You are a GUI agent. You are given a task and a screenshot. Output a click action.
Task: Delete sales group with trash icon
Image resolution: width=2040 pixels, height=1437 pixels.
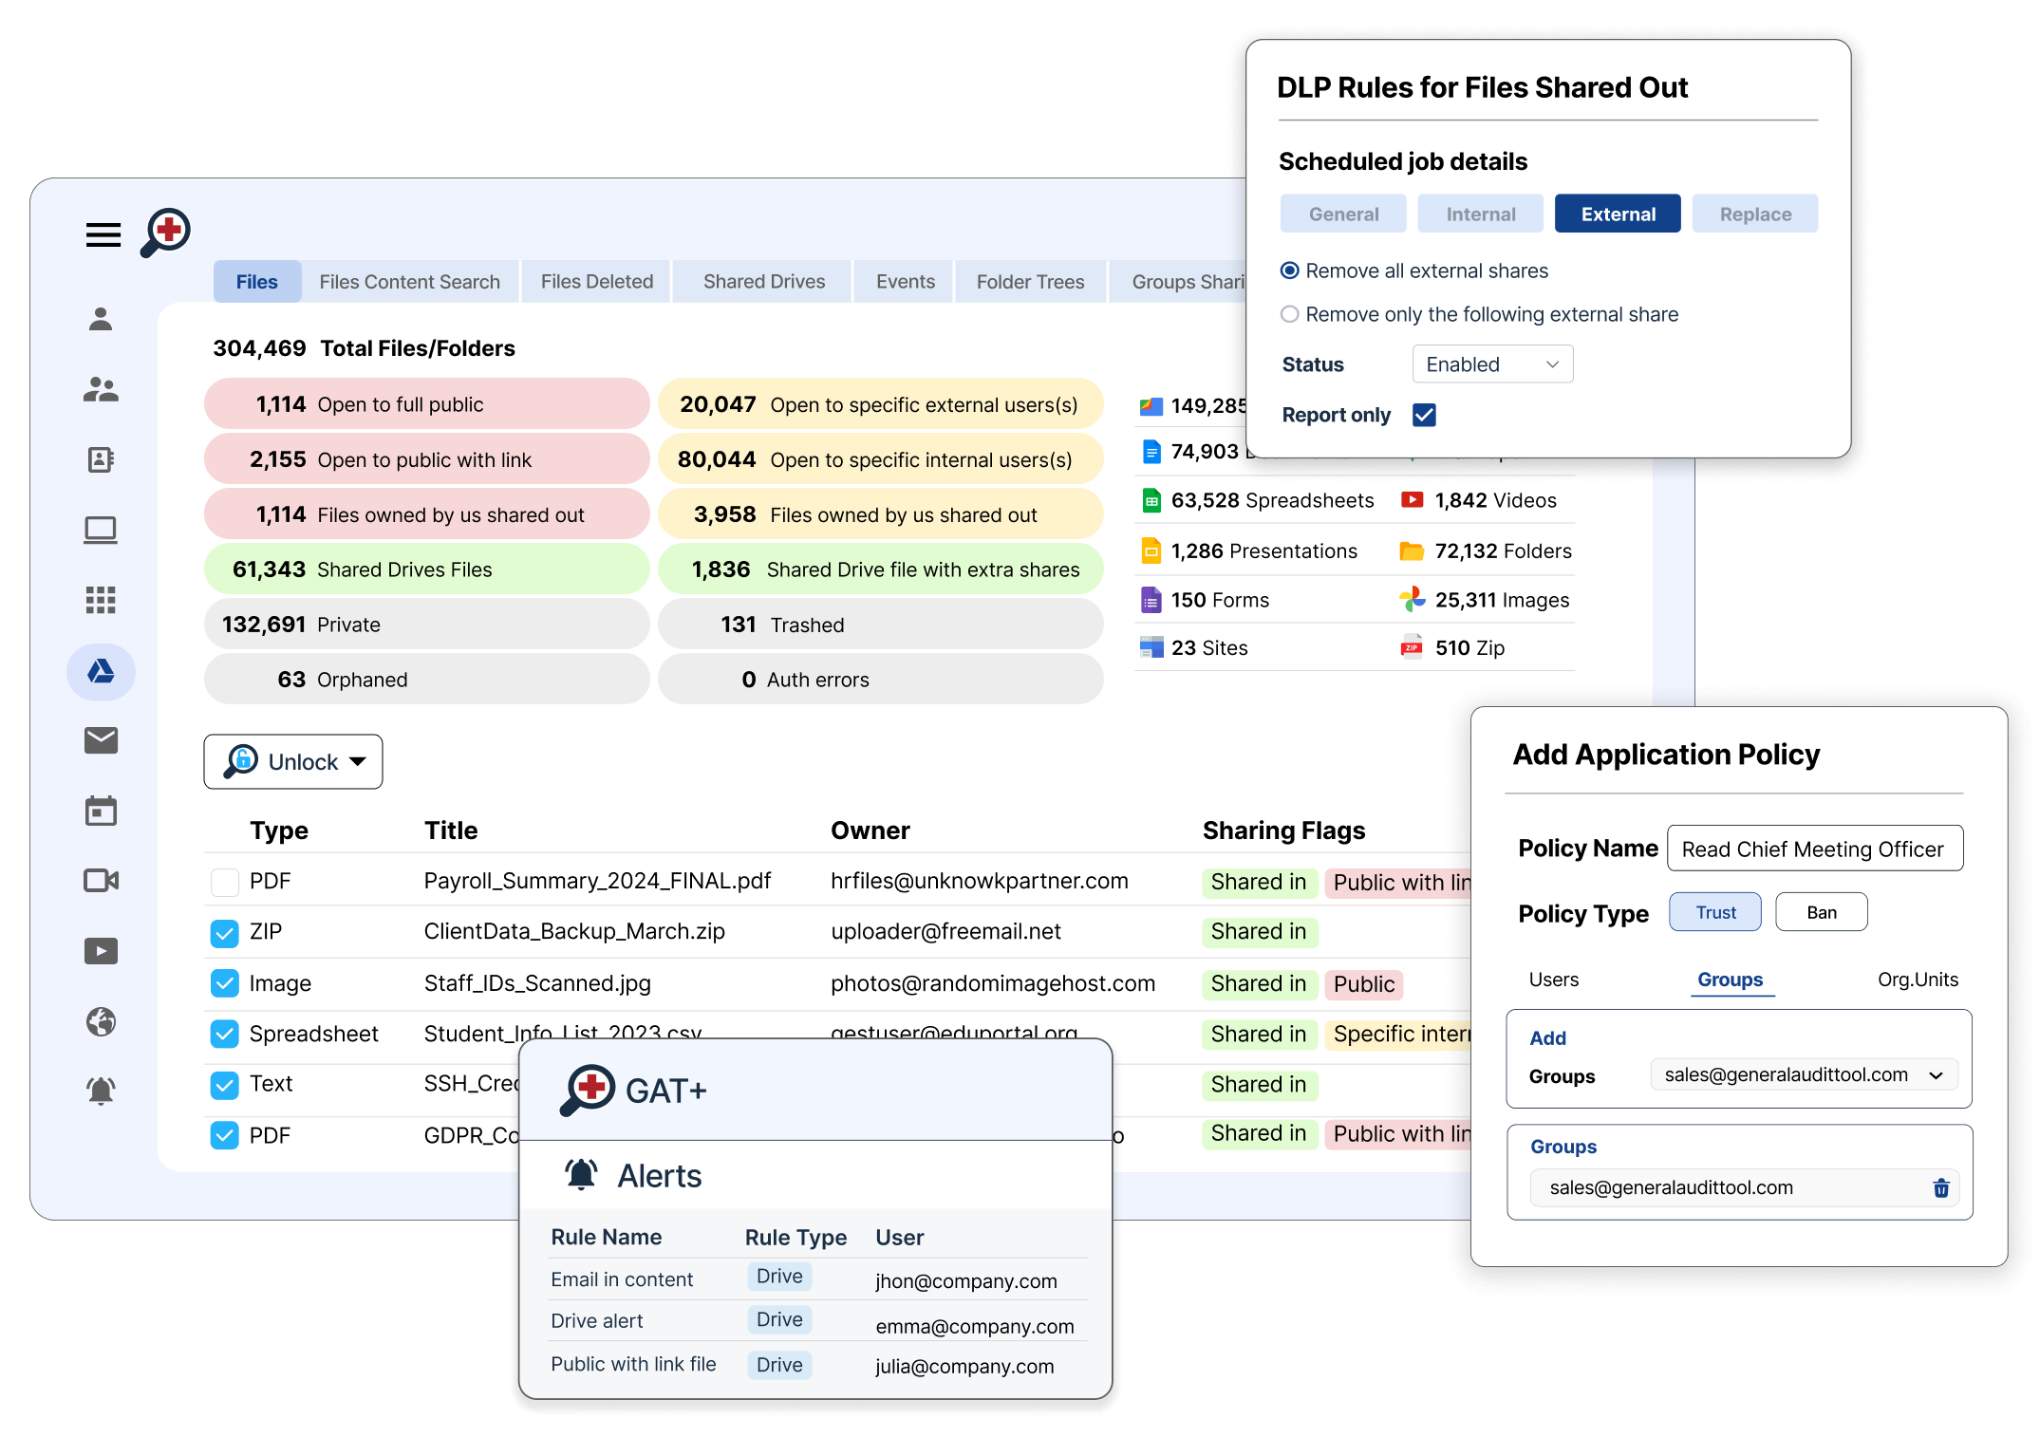pos(1940,1188)
